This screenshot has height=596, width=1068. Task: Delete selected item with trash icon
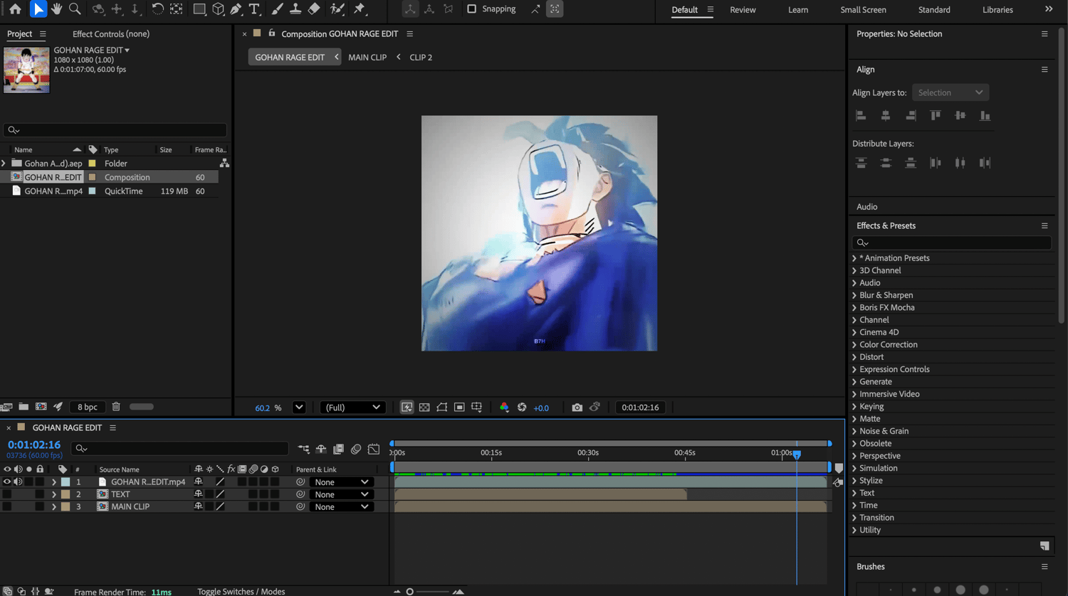pyautogui.click(x=116, y=407)
